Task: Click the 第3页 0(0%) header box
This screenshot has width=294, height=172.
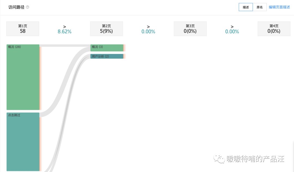Action: [190, 29]
